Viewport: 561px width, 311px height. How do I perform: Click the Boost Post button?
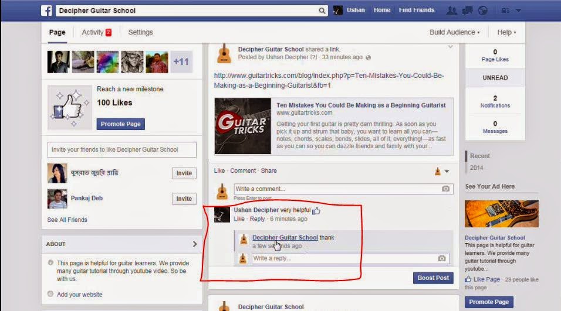point(433,278)
